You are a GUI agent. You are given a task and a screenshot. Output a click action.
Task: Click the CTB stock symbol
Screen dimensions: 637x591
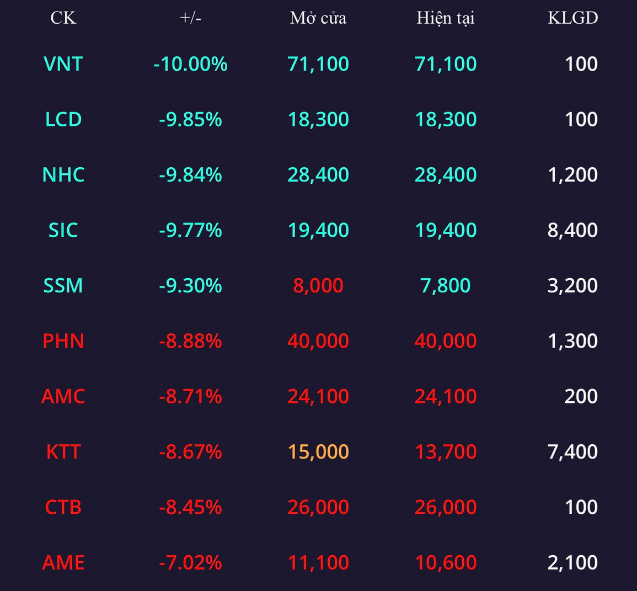point(63,507)
